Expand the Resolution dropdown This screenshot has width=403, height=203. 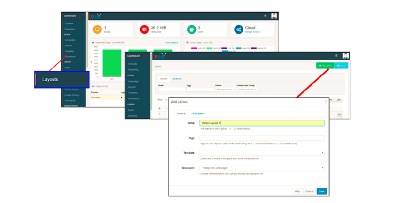point(261,167)
